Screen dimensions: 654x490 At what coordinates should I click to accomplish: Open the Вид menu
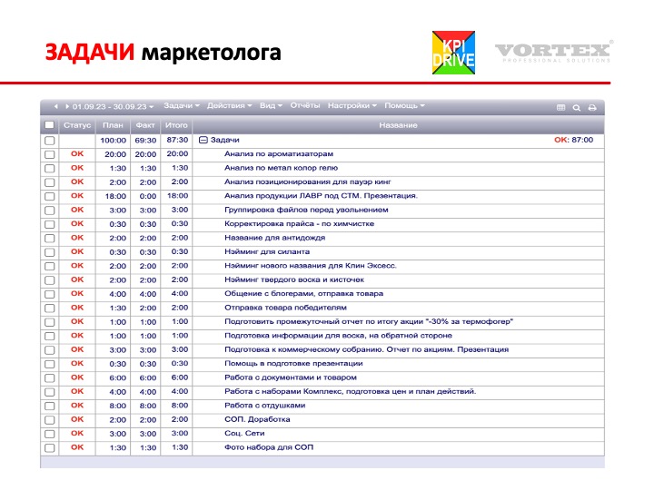click(x=271, y=106)
